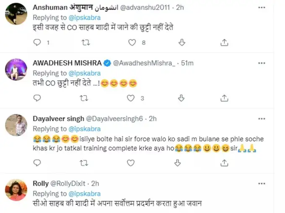The width and height of the screenshot is (285, 213).
Task: Open more options on Rolly's tweet
Action: point(262,183)
